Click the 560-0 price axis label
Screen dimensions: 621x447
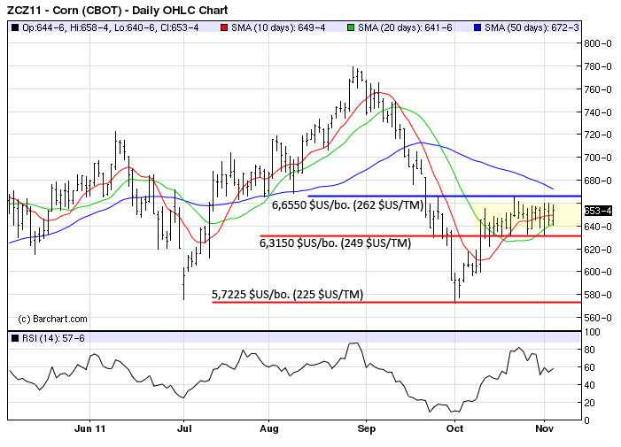pyautogui.click(x=599, y=318)
